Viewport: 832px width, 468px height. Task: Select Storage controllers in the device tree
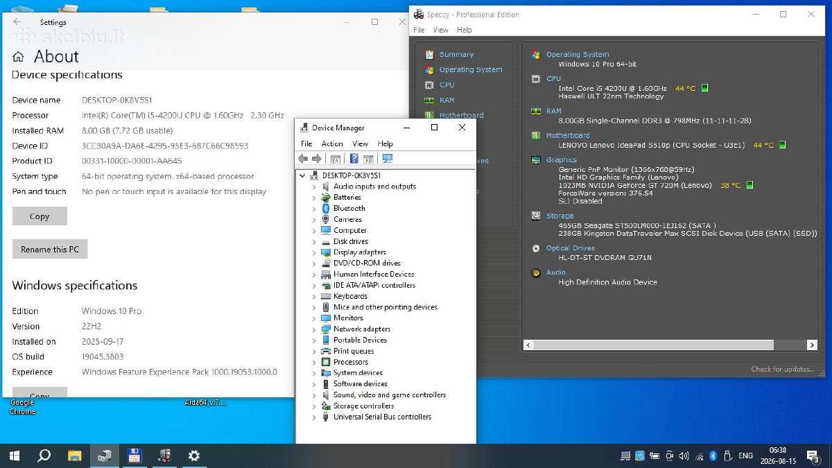click(363, 406)
